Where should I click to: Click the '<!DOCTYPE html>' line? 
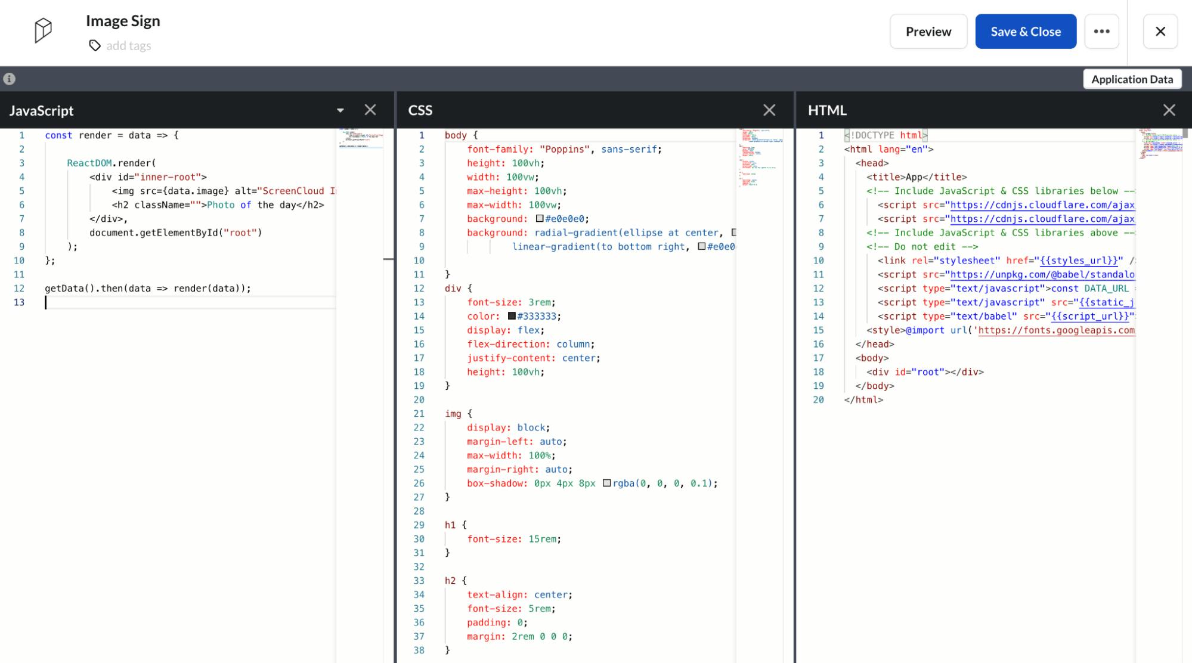[x=886, y=135]
